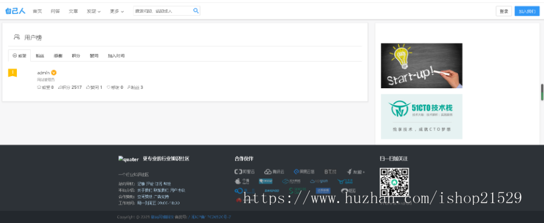
Task: Click the 阿里云 partner logo
Action: (245, 172)
